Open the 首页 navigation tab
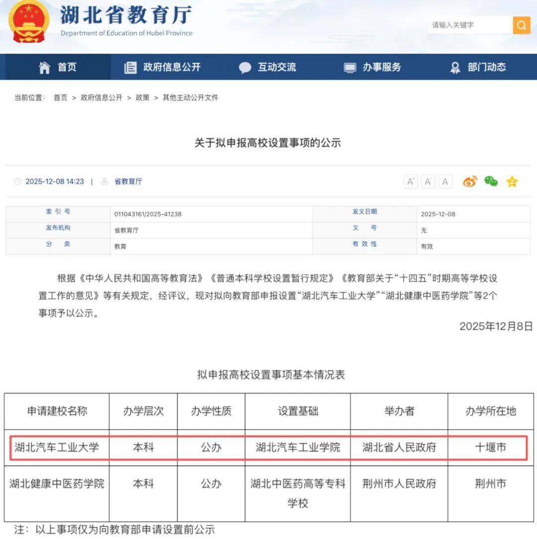The height and width of the screenshot is (539, 537). [x=58, y=67]
